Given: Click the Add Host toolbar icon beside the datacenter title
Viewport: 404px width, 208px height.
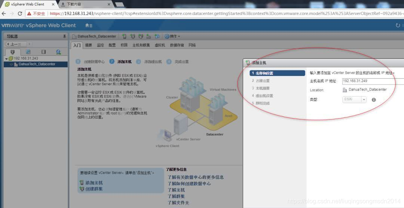Looking at the screenshot, I should click(125, 36).
